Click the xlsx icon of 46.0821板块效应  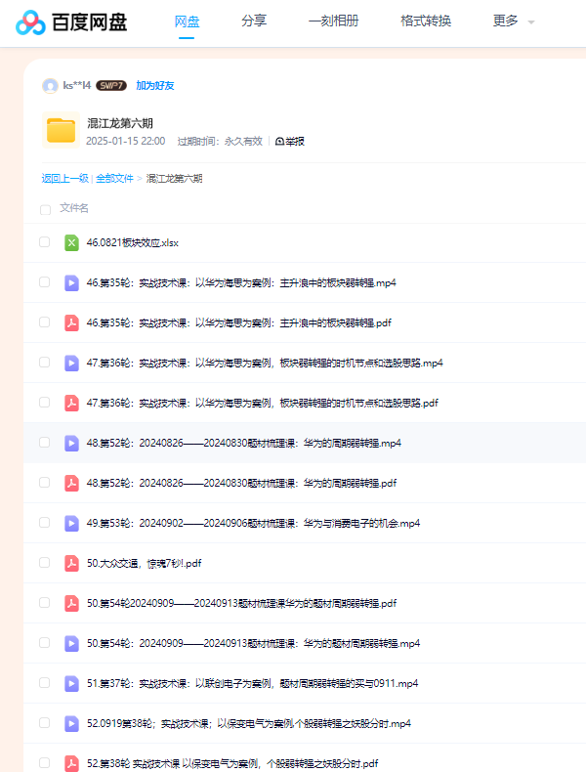click(x=72, y=242)
